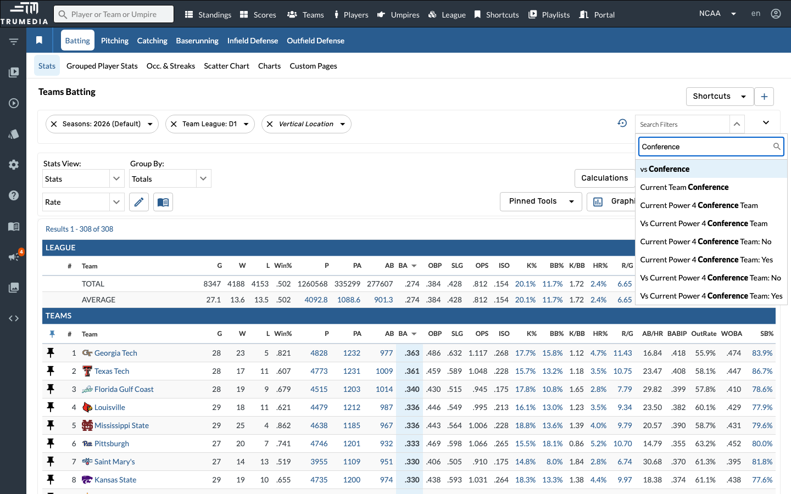The height and width of the screenshot is (494, 791).
Task: Open the Umpires menu
Action: click(x=398, y=14)
